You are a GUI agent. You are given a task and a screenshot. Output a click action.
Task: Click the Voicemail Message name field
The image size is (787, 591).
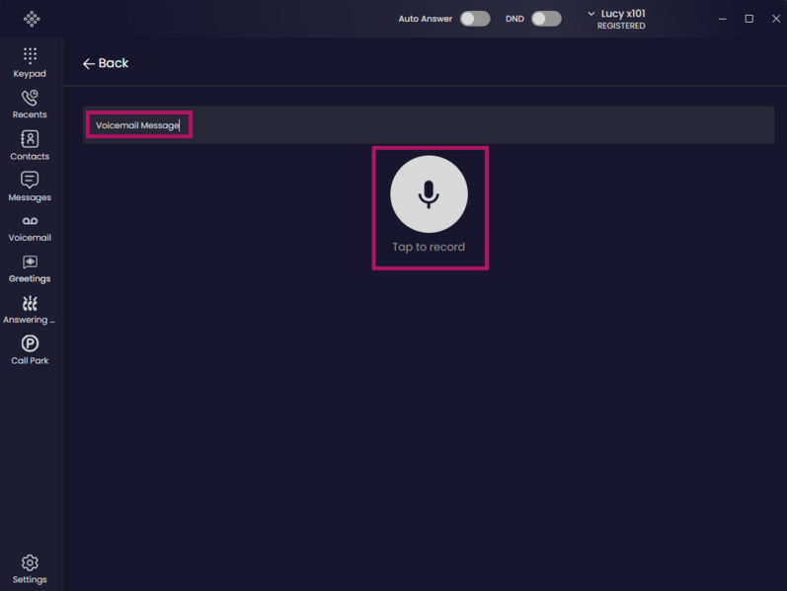(x=429, y=125)
